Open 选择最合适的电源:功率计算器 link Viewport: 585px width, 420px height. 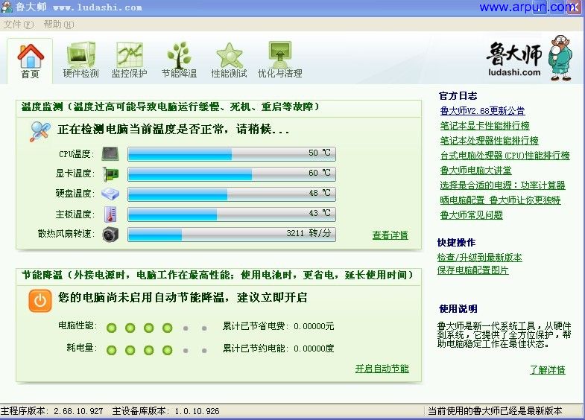[x=502, y=185]
